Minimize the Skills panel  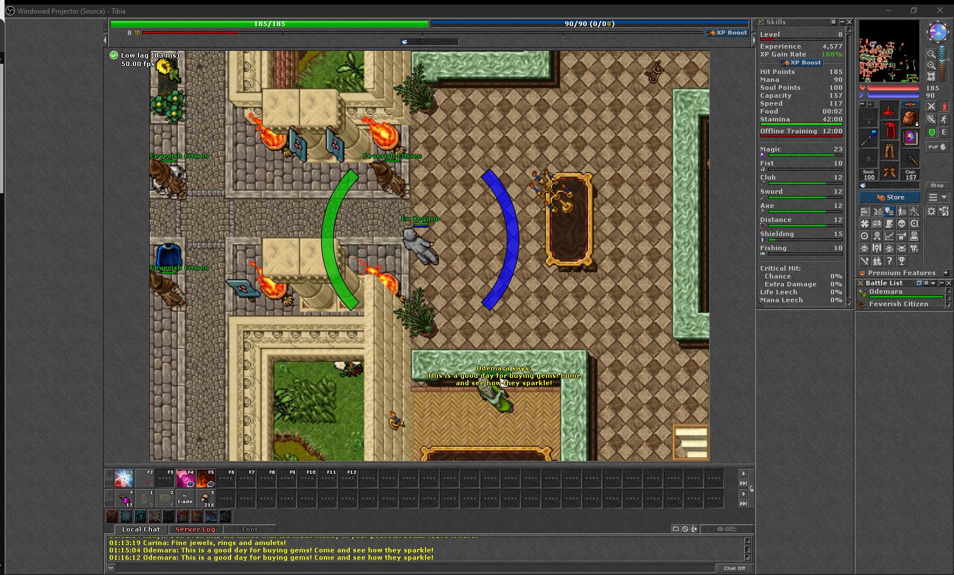click(842, 22)
